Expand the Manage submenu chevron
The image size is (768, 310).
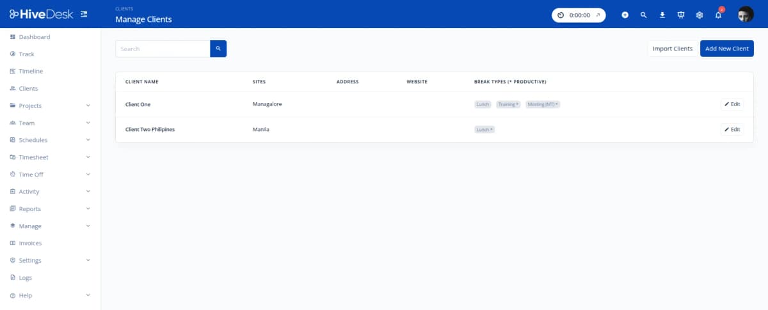coord(88,226)
